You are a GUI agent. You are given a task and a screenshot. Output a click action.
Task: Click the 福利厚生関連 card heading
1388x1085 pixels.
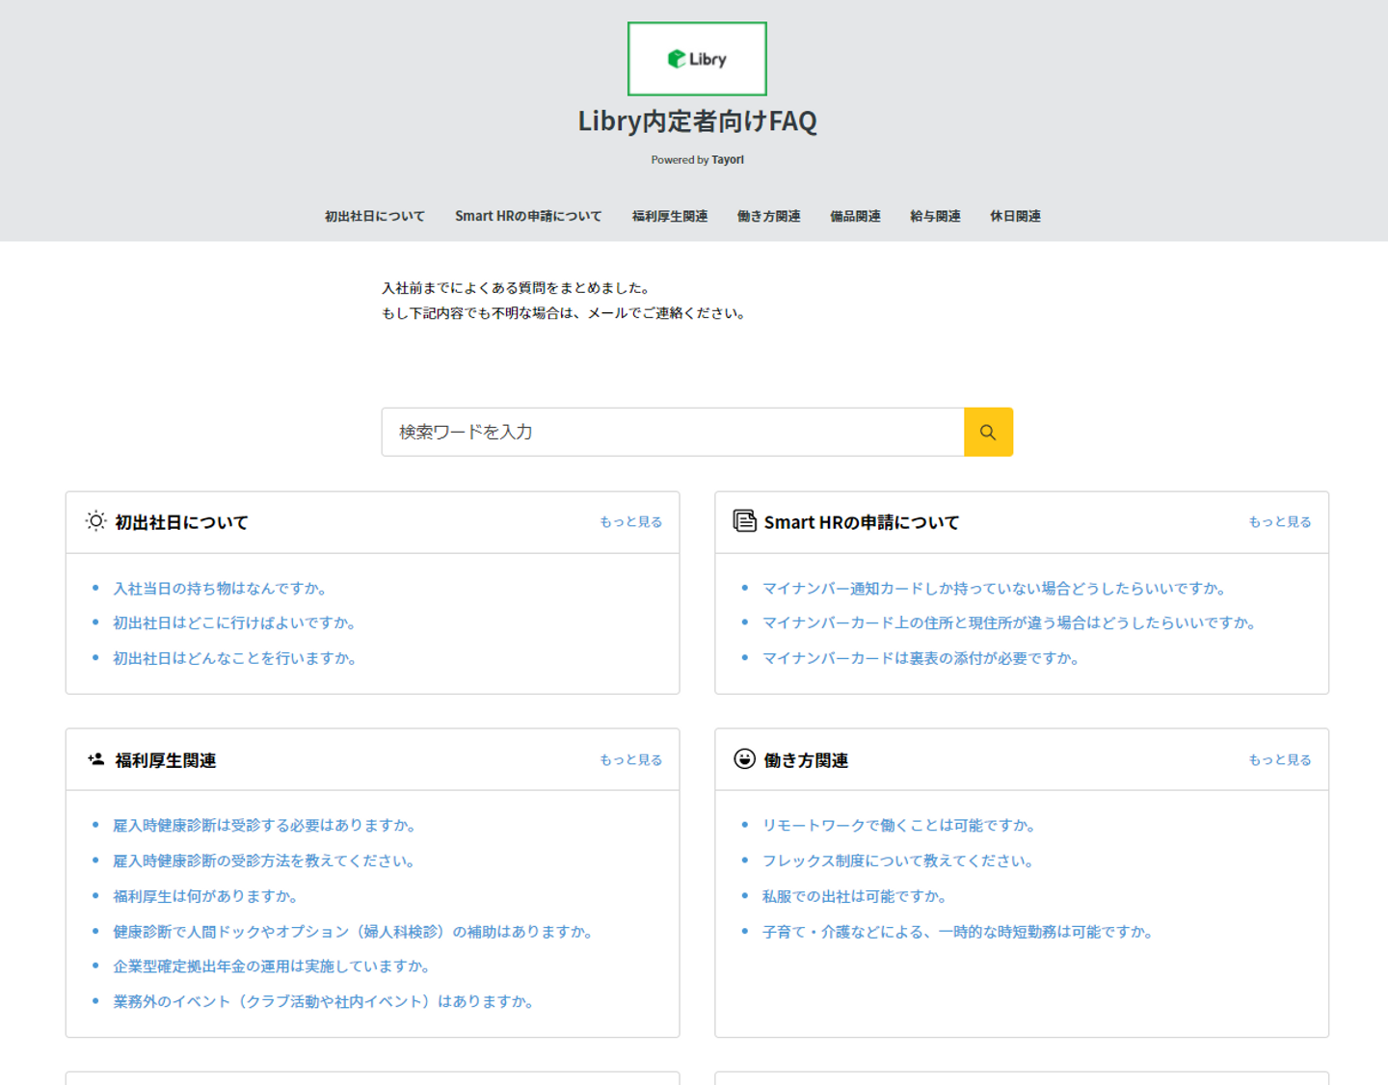pyautogui.click(x=166, y=760)
